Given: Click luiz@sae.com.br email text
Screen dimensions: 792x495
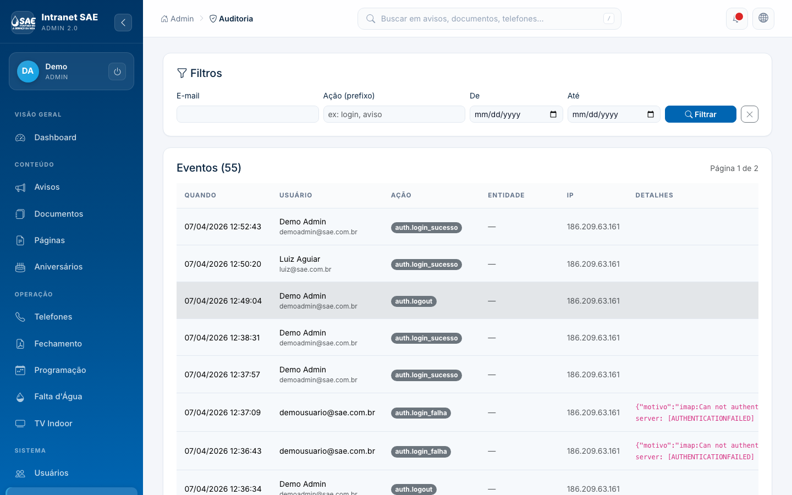Looking at the screenshot, I should (305, 269).
